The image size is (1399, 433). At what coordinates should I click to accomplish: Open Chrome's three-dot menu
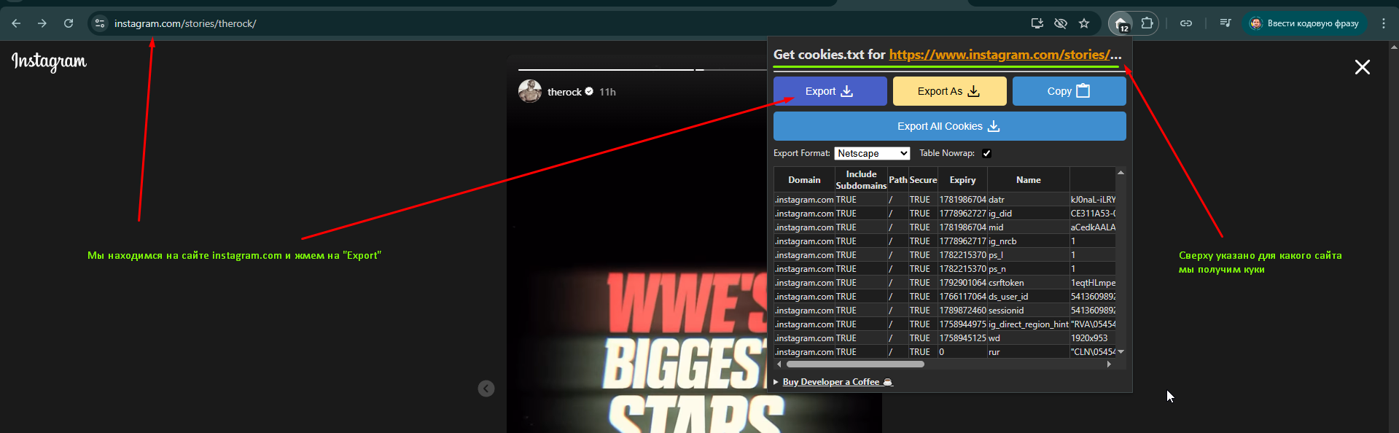[x=1383, y=23]
